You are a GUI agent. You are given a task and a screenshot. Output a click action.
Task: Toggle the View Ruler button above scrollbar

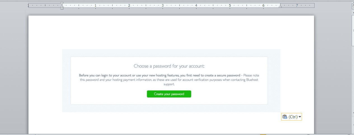click(x=352, y=5)
